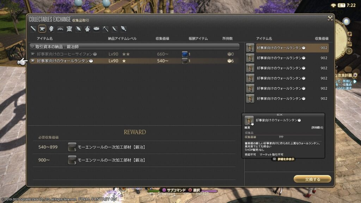Click the weather icon above the minimap
The width and height of the screenshot is (361, 203).
click(346, 21)
